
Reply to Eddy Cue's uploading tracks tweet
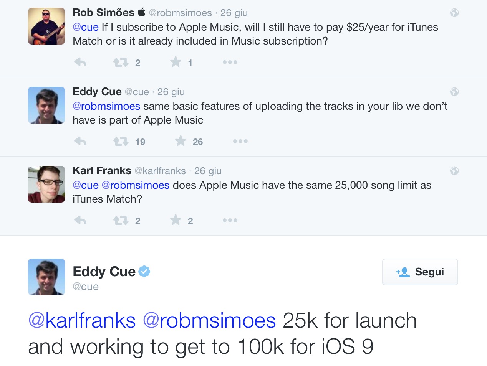click(x=80, y=141)
